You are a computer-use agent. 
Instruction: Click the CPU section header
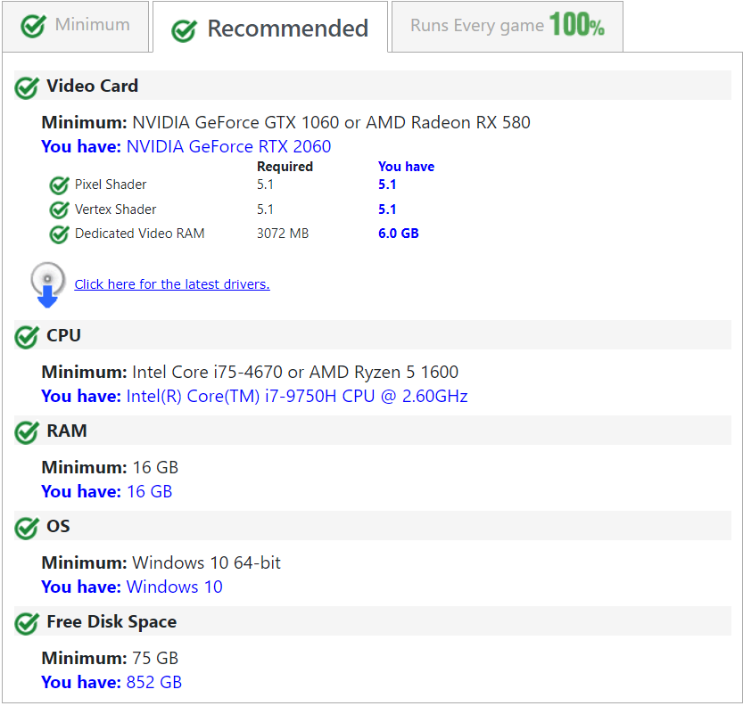(373, 335)
